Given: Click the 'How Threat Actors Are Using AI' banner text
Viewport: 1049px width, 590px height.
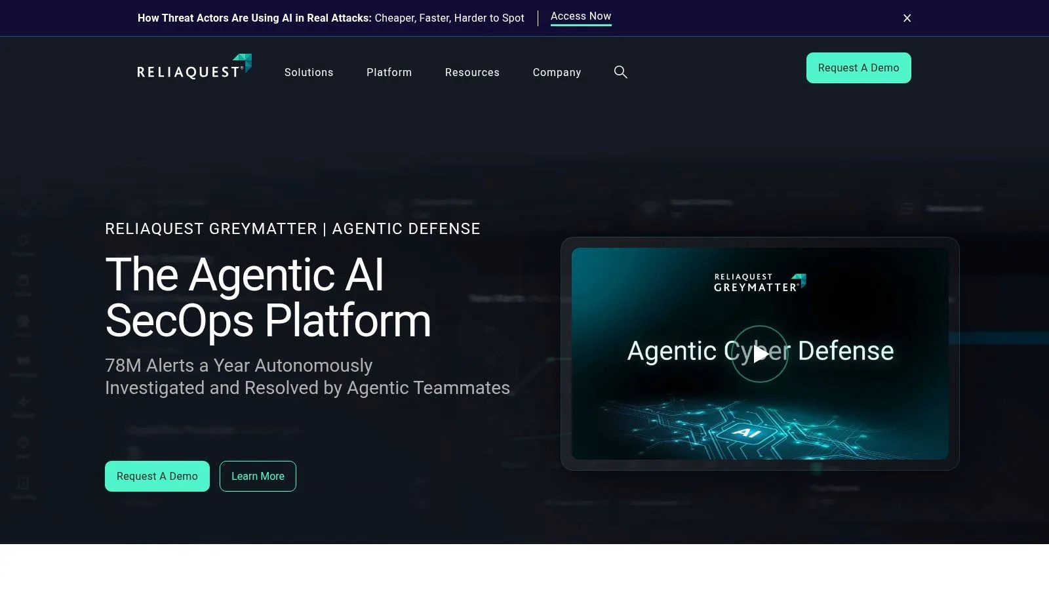Looking at the screenshot, I should pyautogui.click(x=331, y=18).
